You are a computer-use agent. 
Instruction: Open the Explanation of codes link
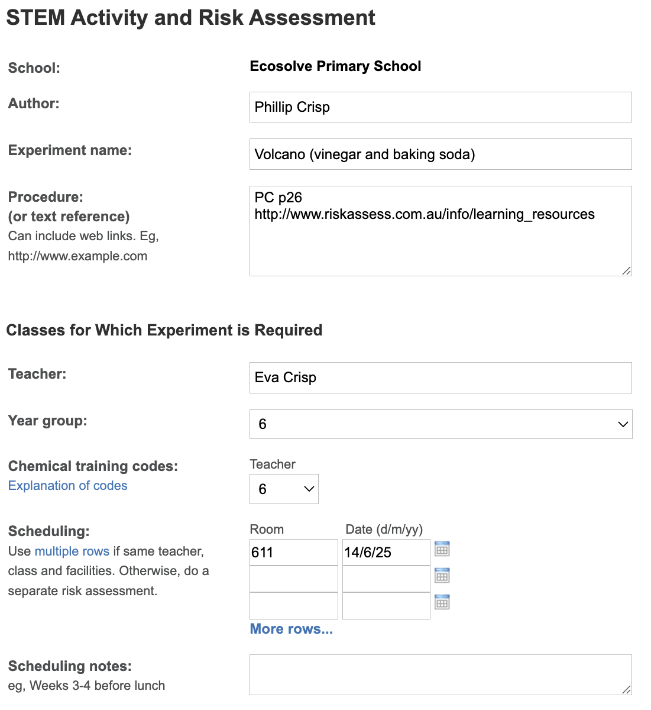(67, 485)
